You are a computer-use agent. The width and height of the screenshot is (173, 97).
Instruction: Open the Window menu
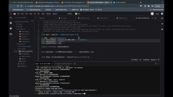tap(49, 14)
